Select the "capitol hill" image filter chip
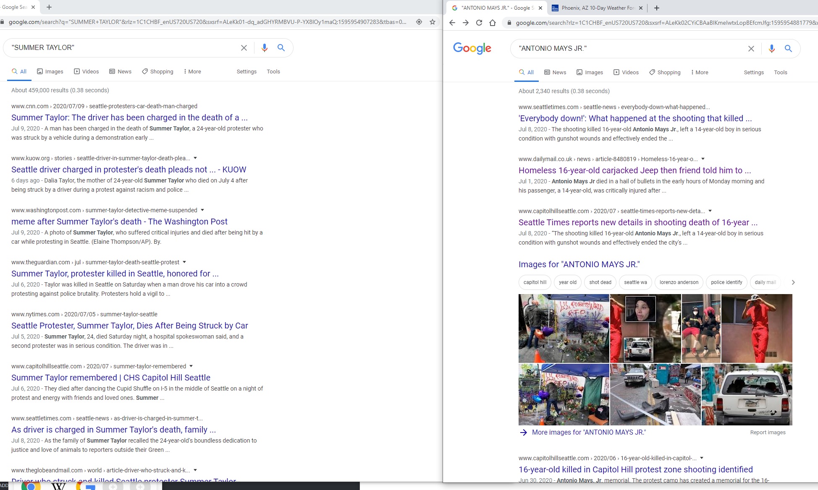The width and height of the screenshot is (818, 490). (x=535, y=282)
